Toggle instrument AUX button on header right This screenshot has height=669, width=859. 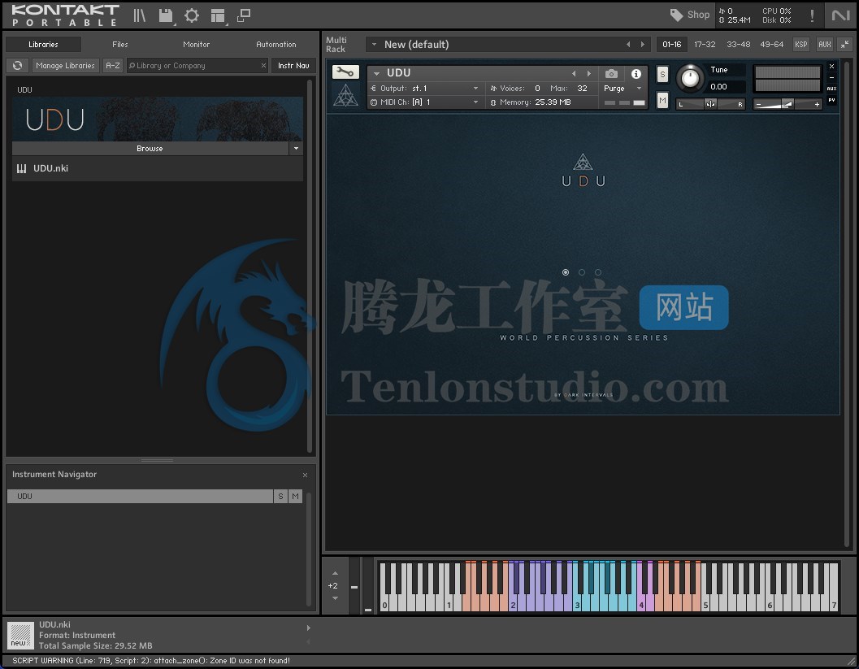point(831,89)
